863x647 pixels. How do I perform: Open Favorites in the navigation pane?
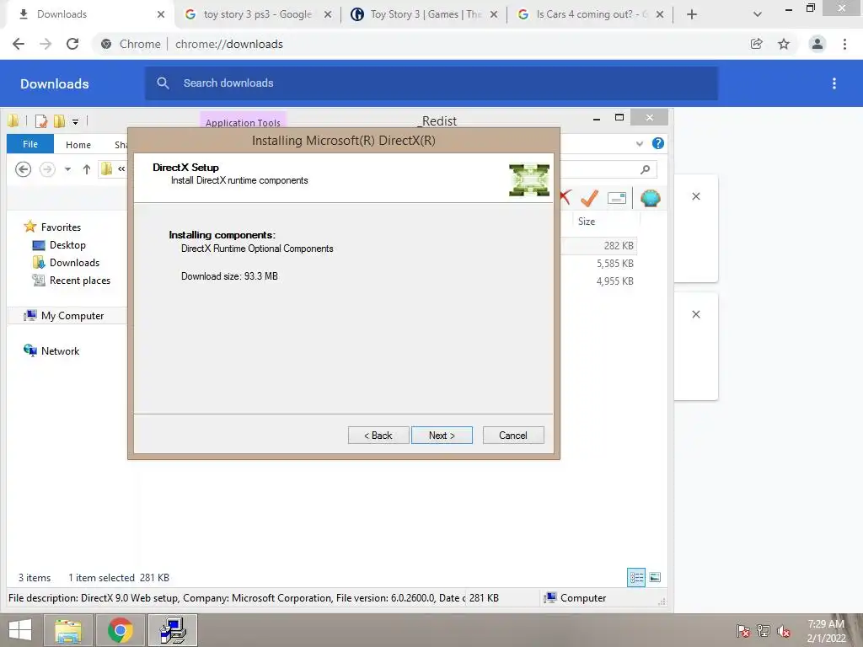[53, 227]
